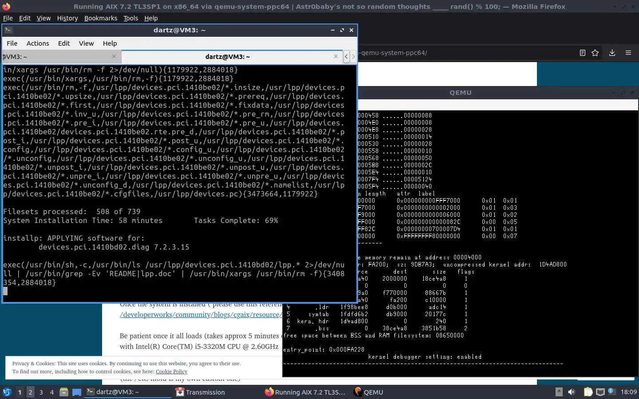Click the 18:09 panel clock
The image size is (639, 399).
628,392
